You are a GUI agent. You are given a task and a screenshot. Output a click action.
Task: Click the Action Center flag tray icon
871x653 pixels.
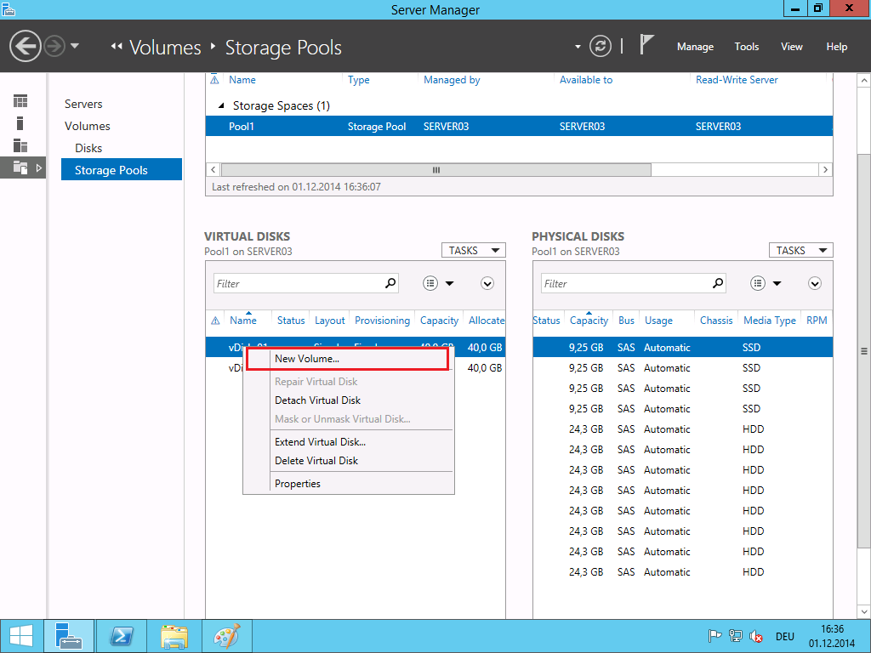[714, 636]
